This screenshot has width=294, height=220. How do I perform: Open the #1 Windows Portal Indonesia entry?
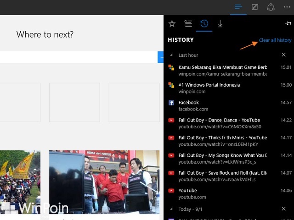pos(229,88)
